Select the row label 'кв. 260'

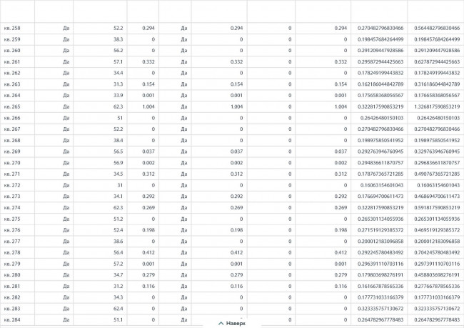(x=12, y=51)
